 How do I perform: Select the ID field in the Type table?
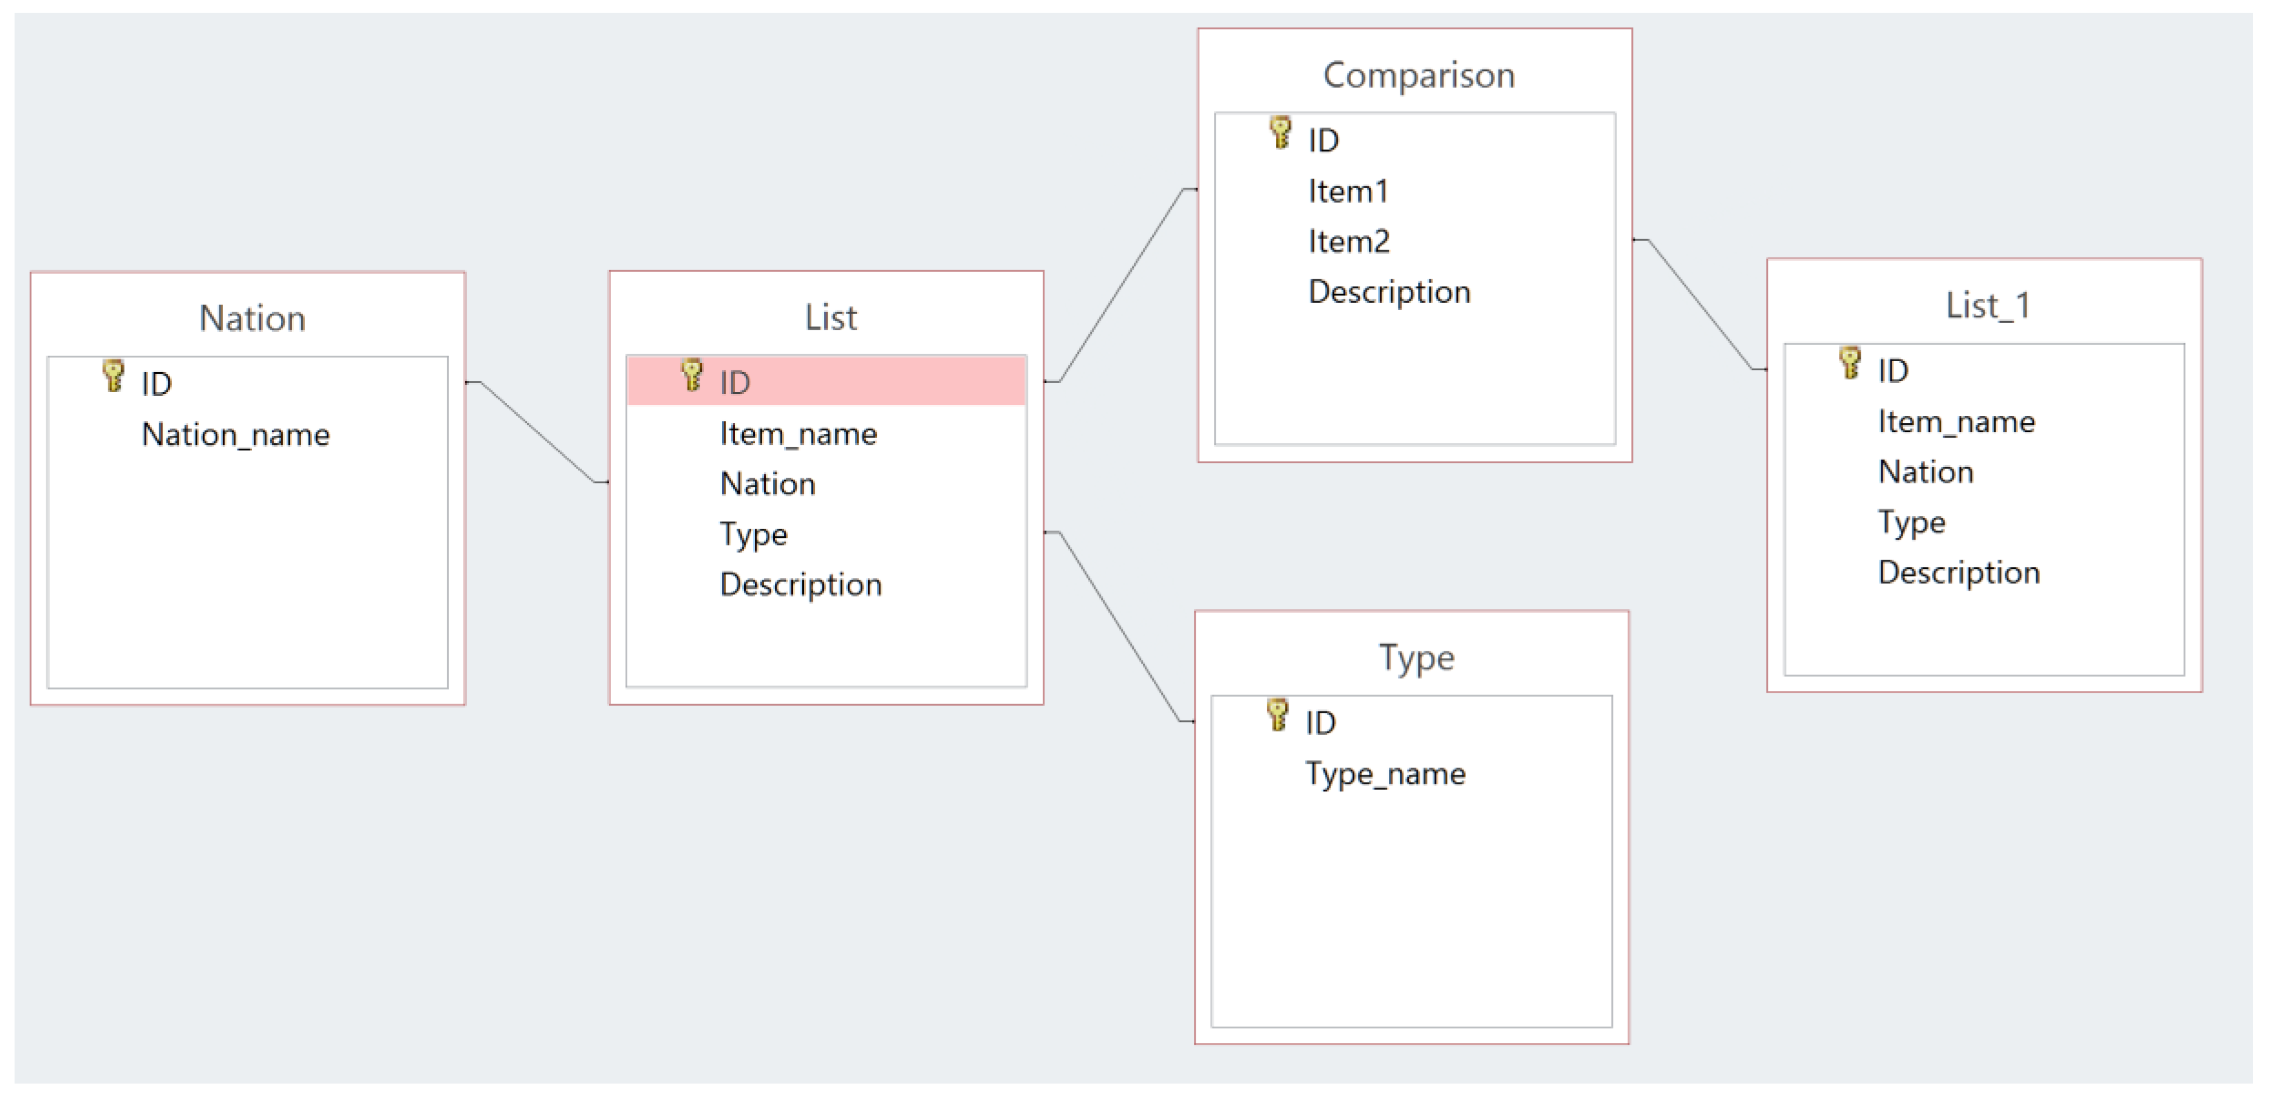click(x=1320, y=723)
